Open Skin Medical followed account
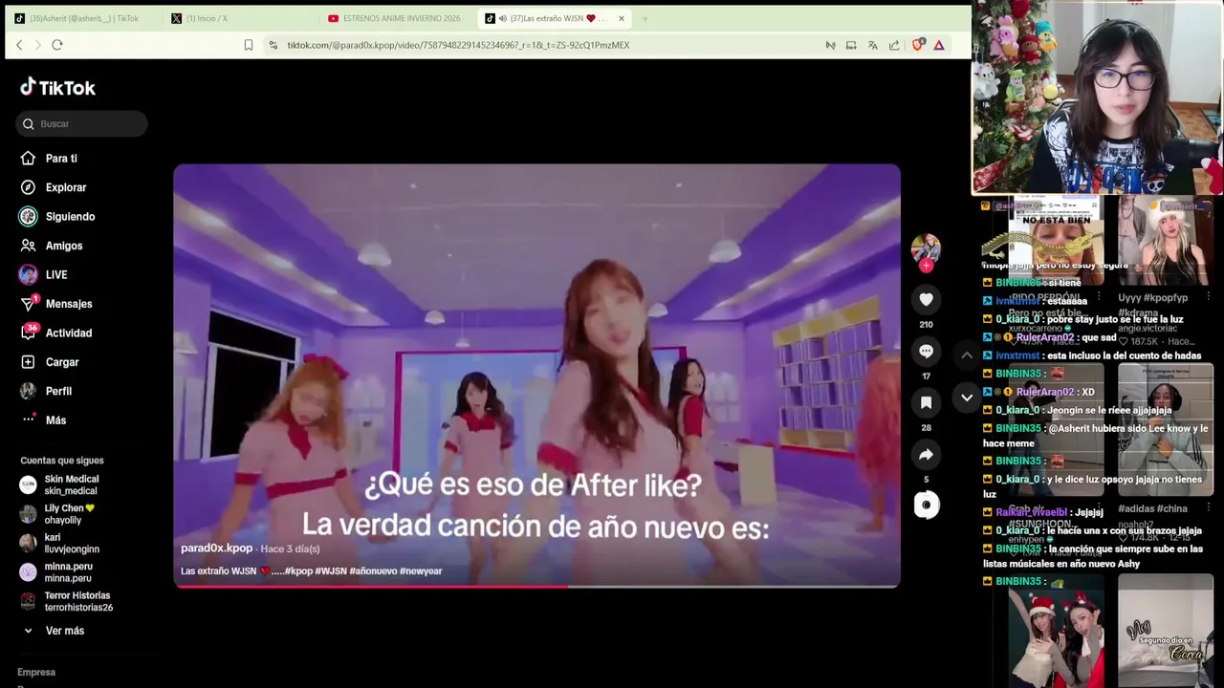 tap(70, 484)
